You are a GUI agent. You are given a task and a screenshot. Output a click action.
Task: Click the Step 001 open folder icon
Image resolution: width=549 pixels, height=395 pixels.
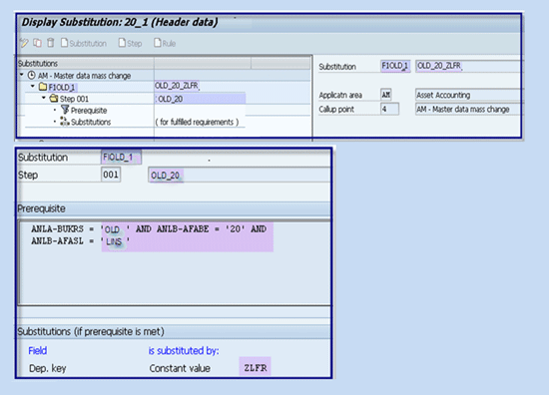[x=54, y=99]
